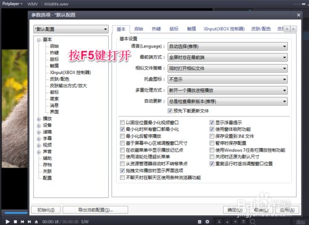Enable 以固定位置最小化视频窗口 checkbox
Screen dimensions: 309x225
point(122,123)
